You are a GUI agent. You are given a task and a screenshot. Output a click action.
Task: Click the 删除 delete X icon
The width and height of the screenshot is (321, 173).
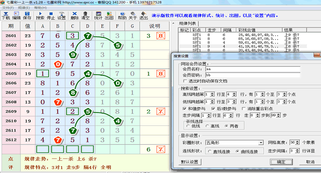75,15
